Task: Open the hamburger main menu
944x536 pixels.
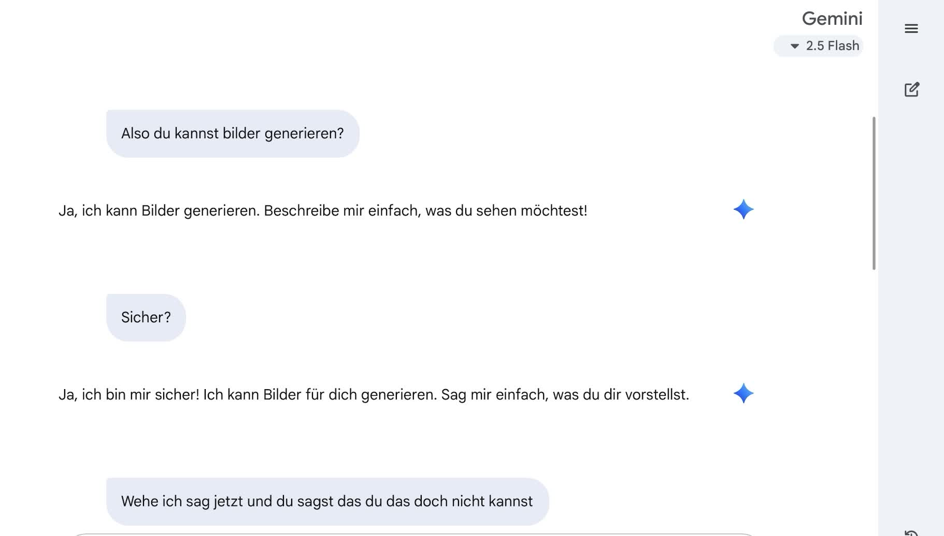Action: click(x=911, y=28)
